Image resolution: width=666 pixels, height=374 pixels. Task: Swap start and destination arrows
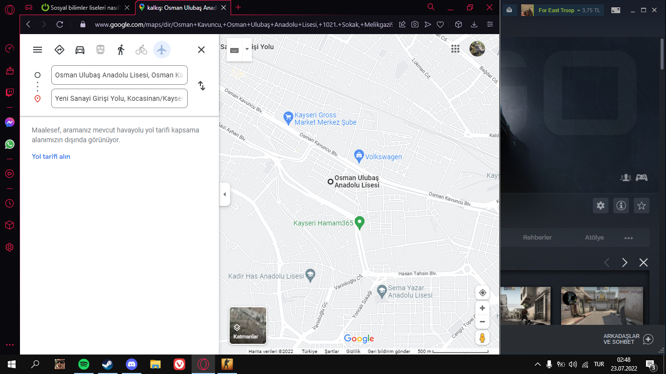(x=201, y=86)
